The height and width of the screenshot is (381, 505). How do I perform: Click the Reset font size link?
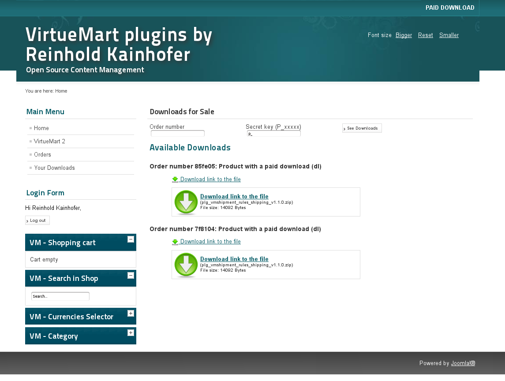[x=425, y=35]
